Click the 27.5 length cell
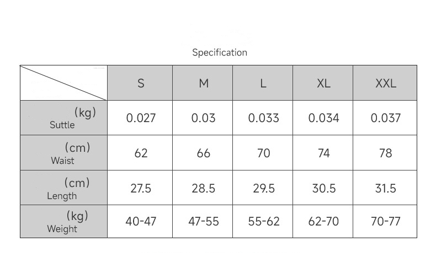The image size is (436, 253). coord(141,189)
